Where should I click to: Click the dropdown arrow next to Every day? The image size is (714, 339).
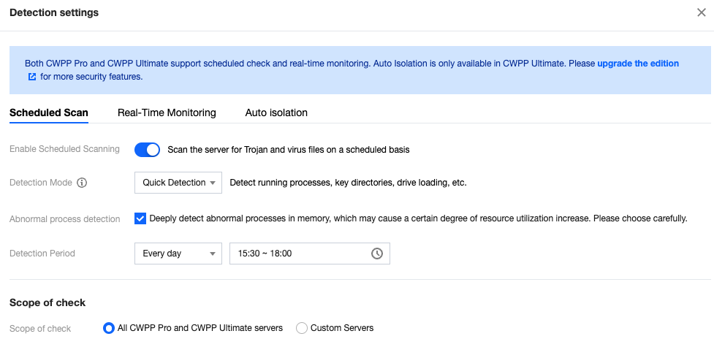pyautogui.click(x=213, y=254)
